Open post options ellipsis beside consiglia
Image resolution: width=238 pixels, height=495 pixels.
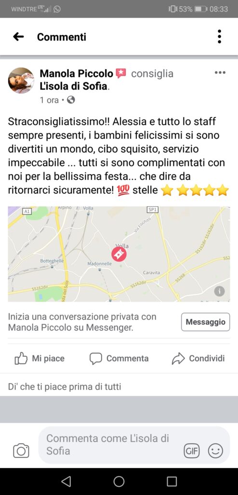[220, 73]
